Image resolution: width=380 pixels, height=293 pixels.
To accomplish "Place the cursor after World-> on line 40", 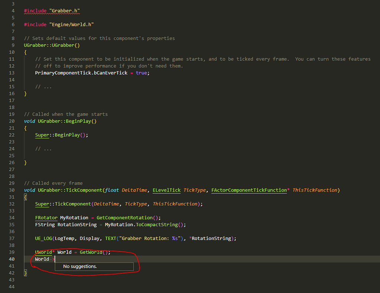I will coord(55,259).
